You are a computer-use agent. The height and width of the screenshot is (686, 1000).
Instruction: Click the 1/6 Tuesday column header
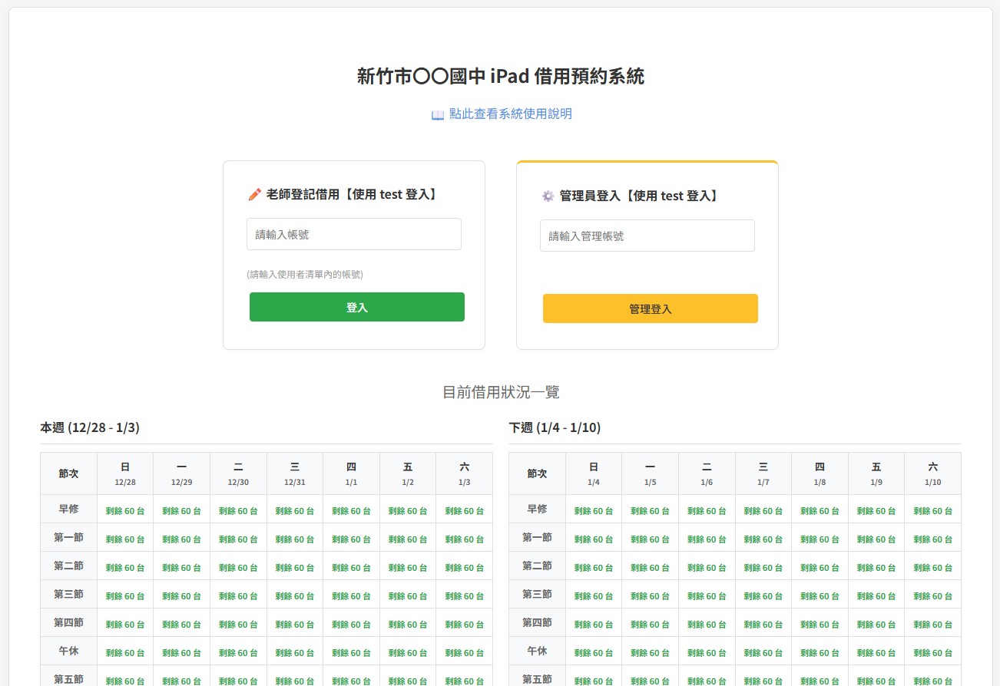(707, 473)
